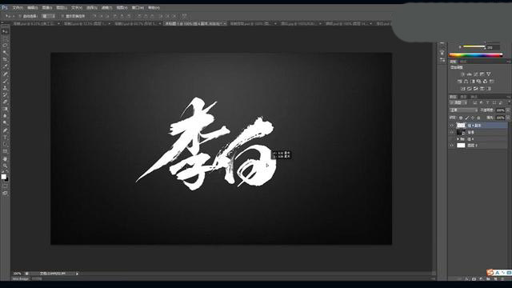Open the Adjustments panel flyout menu
Image resolution: width=512 pixels, height=288 pixels.
coord(509,62)
